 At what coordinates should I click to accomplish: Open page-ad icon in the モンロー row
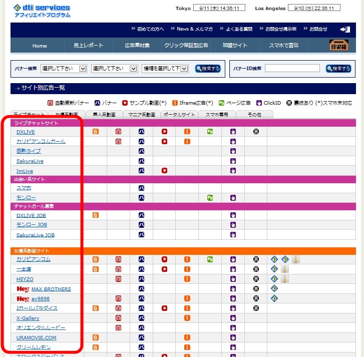click(x=210, y=198)
